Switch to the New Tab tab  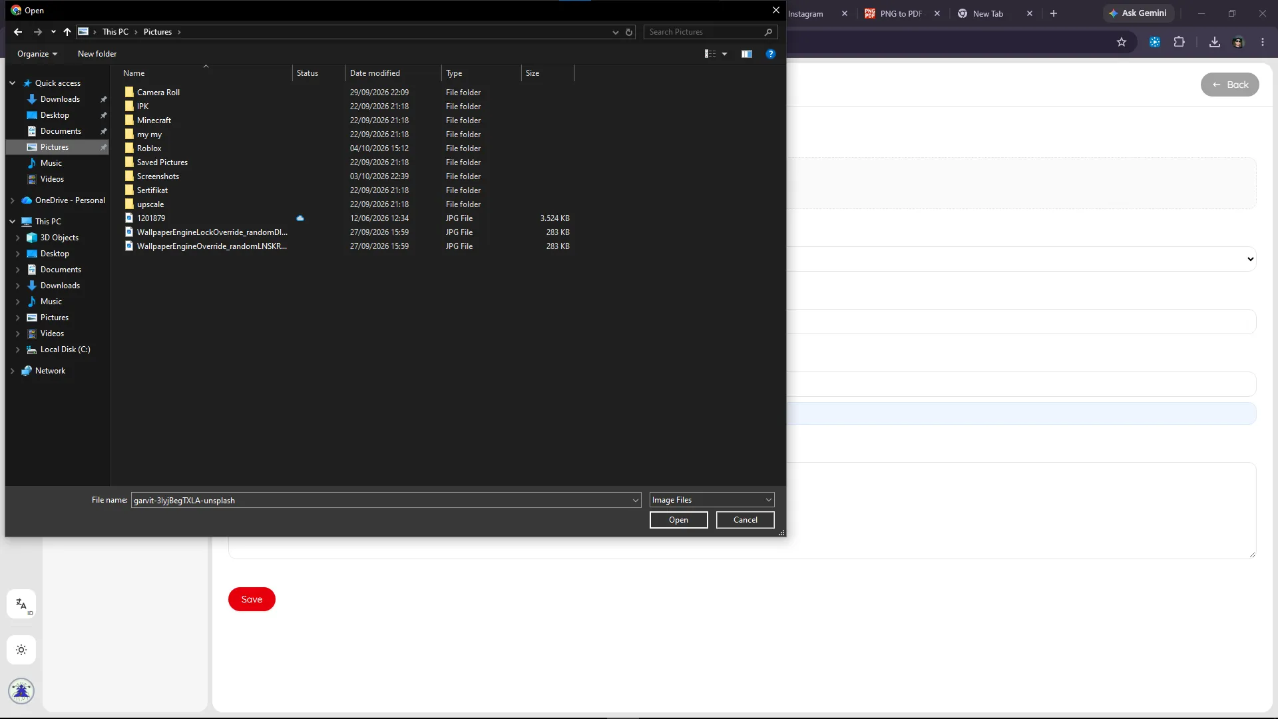point(988,13)
